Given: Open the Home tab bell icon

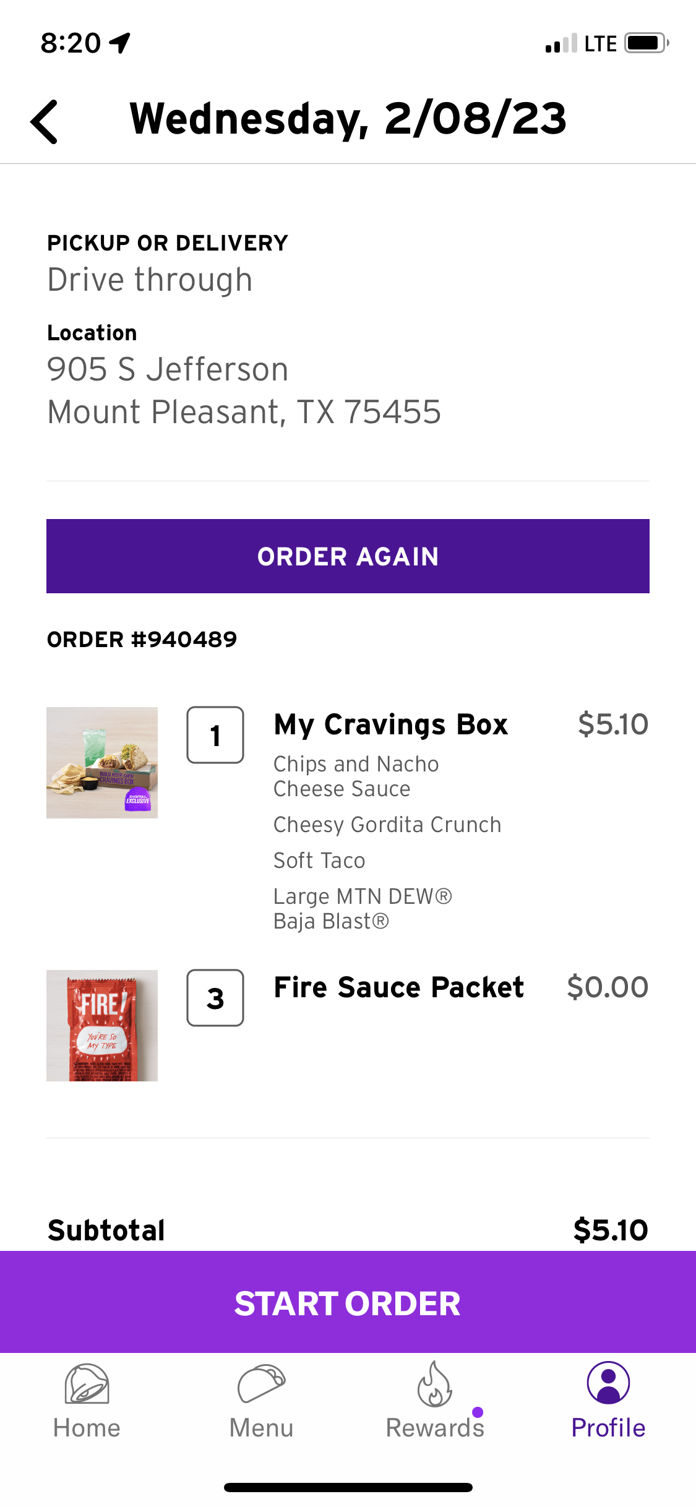Looking at the screenshot, I should [87, 1385].
